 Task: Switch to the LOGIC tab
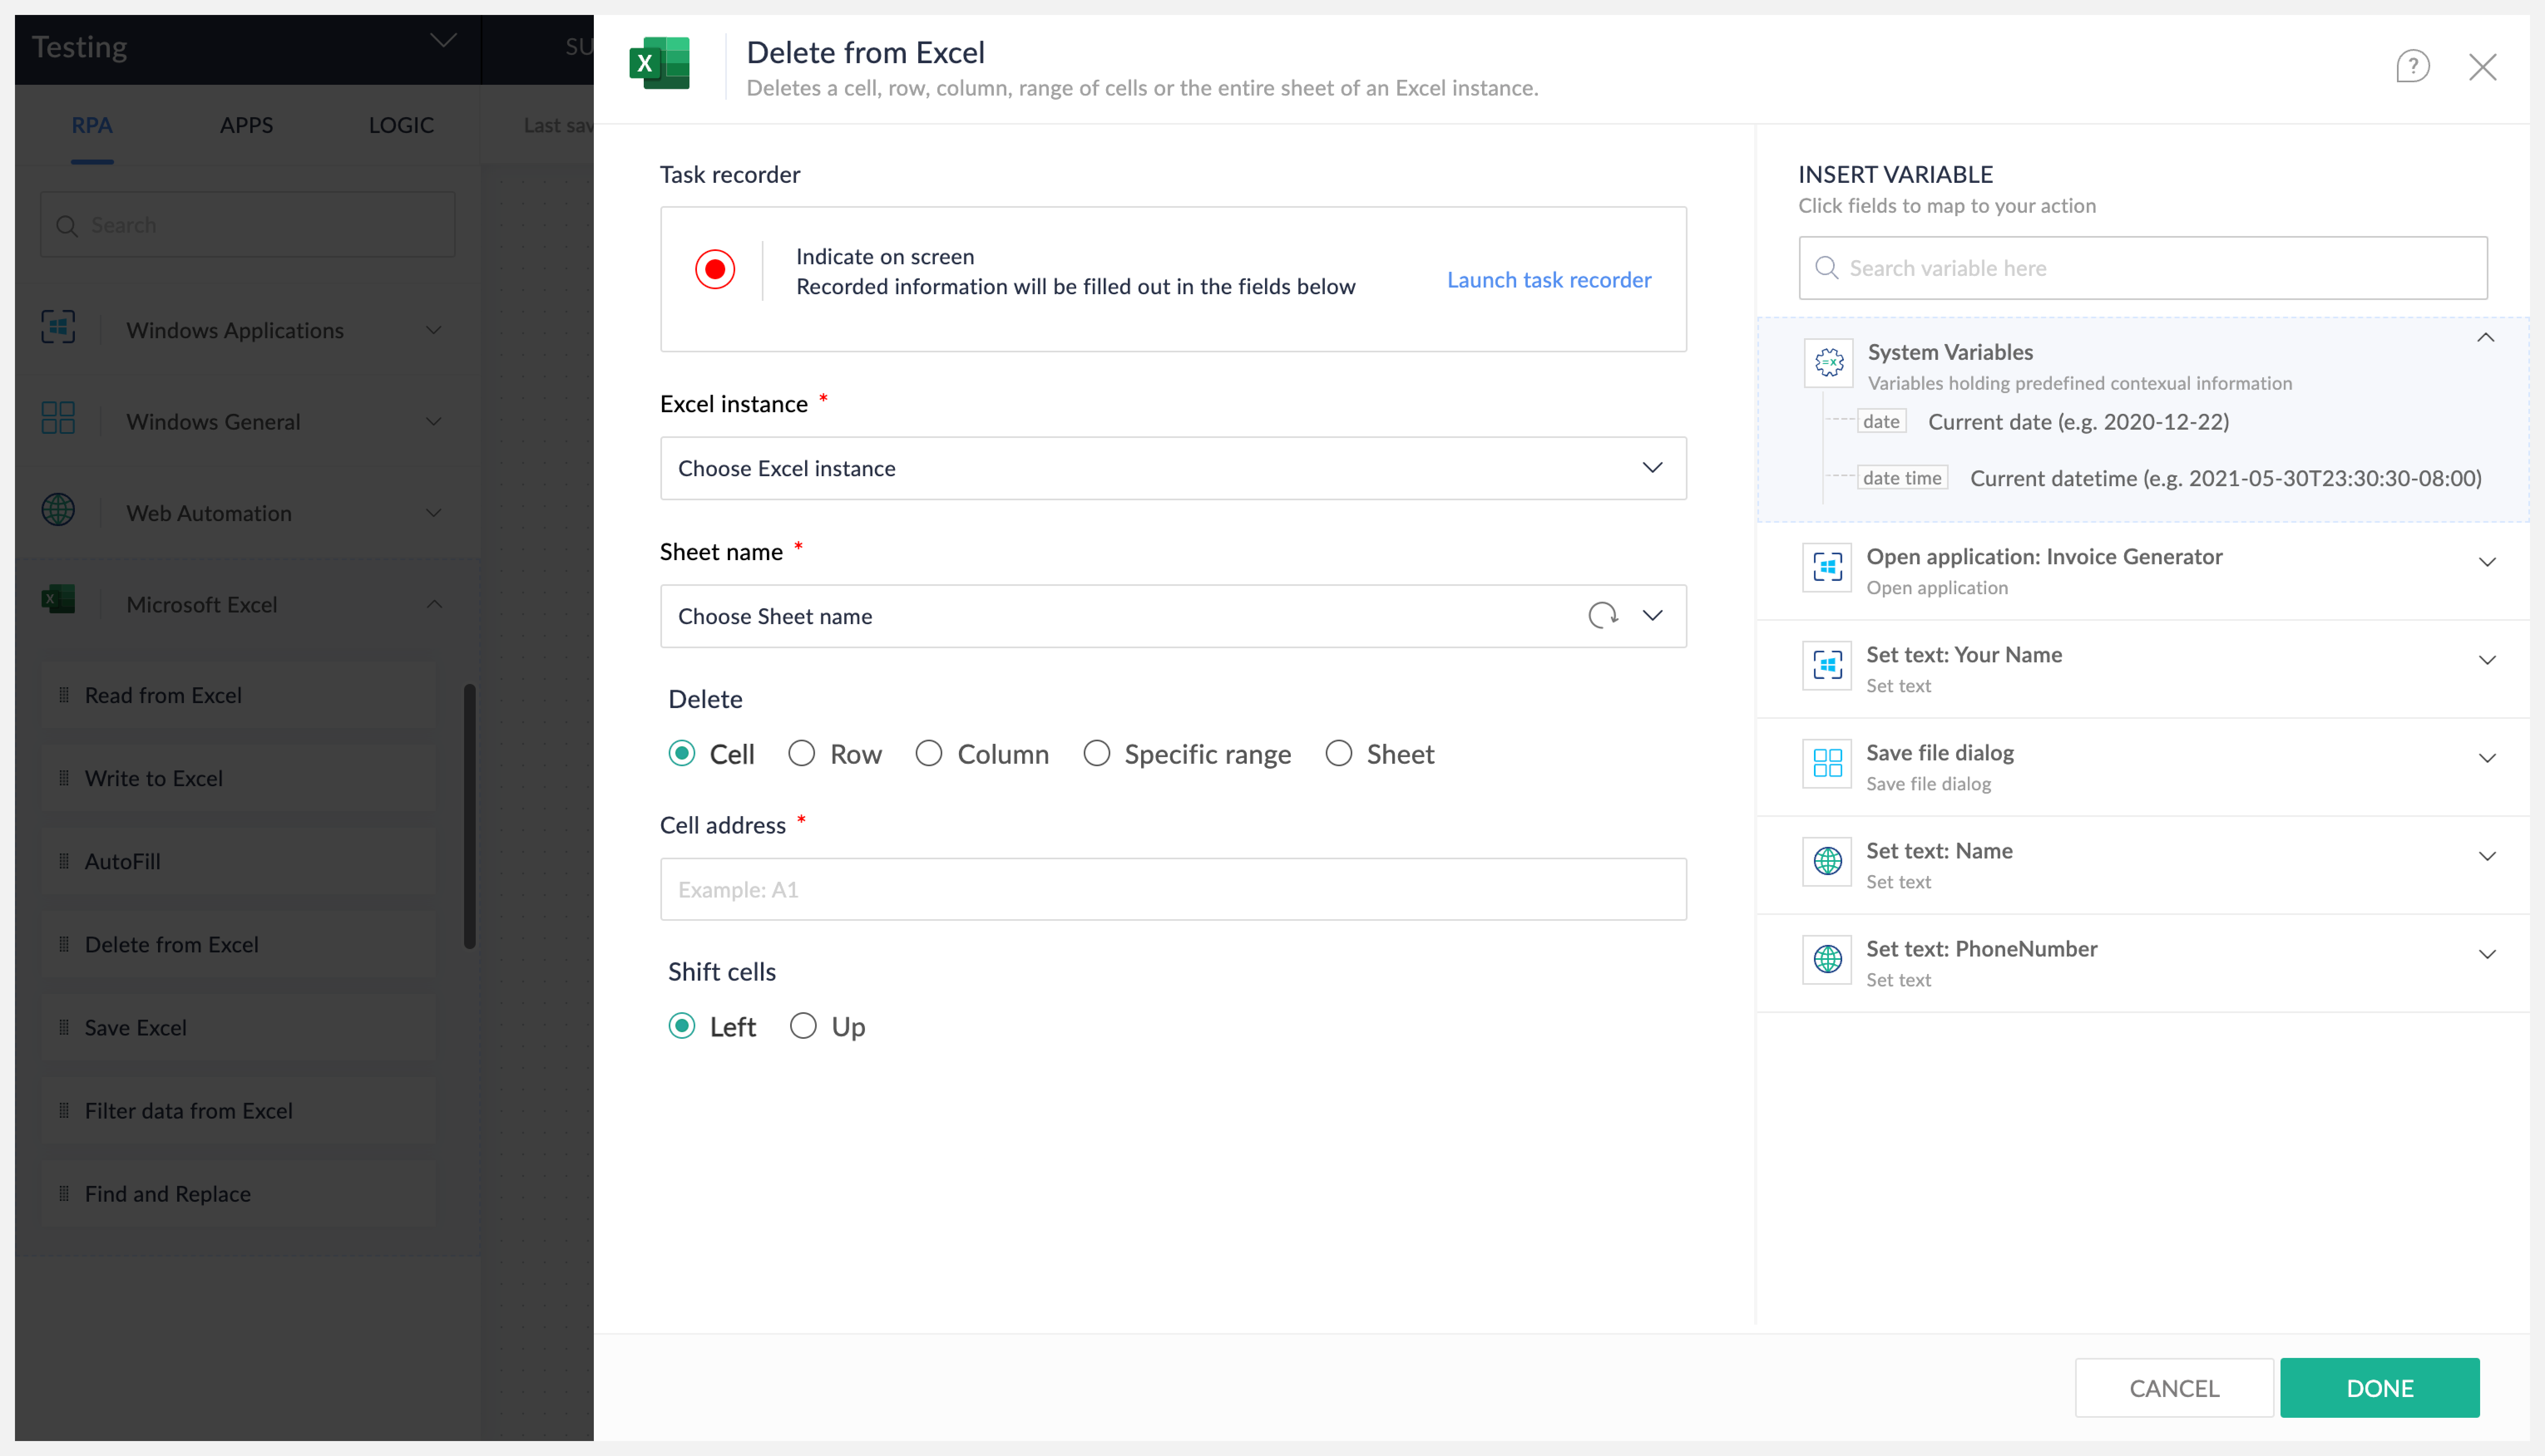coord(400,125)
